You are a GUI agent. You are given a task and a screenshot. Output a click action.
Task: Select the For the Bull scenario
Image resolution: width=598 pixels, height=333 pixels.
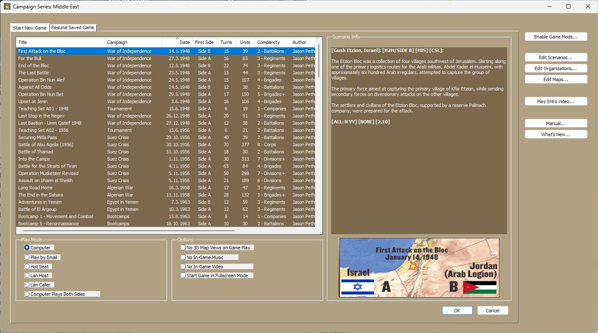(165, 58)
